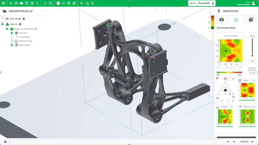Image resolution: width=259 pixels, height=145 pixels.
Task: Undo the last action
Action: tap(32, 3)
